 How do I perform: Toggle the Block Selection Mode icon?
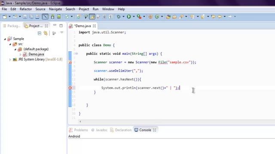click(104, 17)
